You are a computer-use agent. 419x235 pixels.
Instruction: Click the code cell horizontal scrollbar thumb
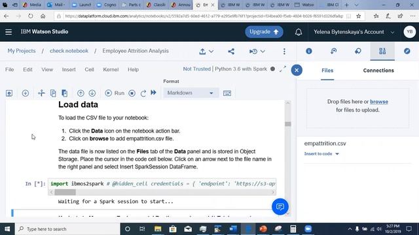[x=65, y=192]
